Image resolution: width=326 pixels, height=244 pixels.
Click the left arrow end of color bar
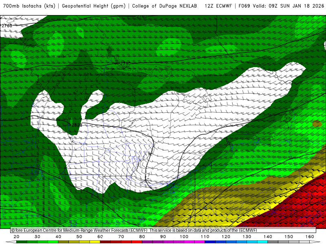pyautogui.click(x=11, y=242)
